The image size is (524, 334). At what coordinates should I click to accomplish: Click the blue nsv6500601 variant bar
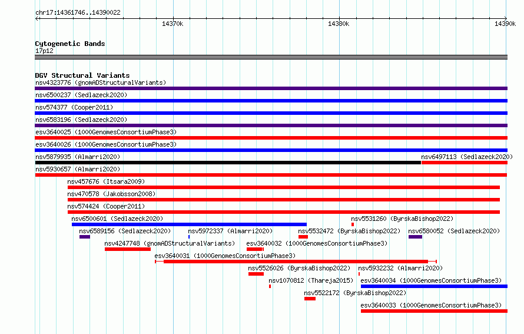pos(189,224)
